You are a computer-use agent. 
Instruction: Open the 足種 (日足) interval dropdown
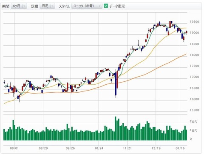(x=47, y=6)
